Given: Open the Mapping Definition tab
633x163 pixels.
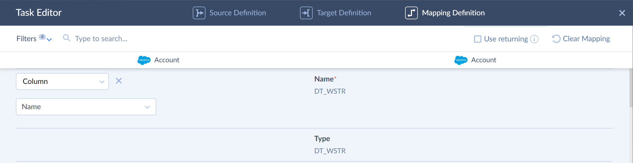Looking at the screenshot, I should (453, 13).
